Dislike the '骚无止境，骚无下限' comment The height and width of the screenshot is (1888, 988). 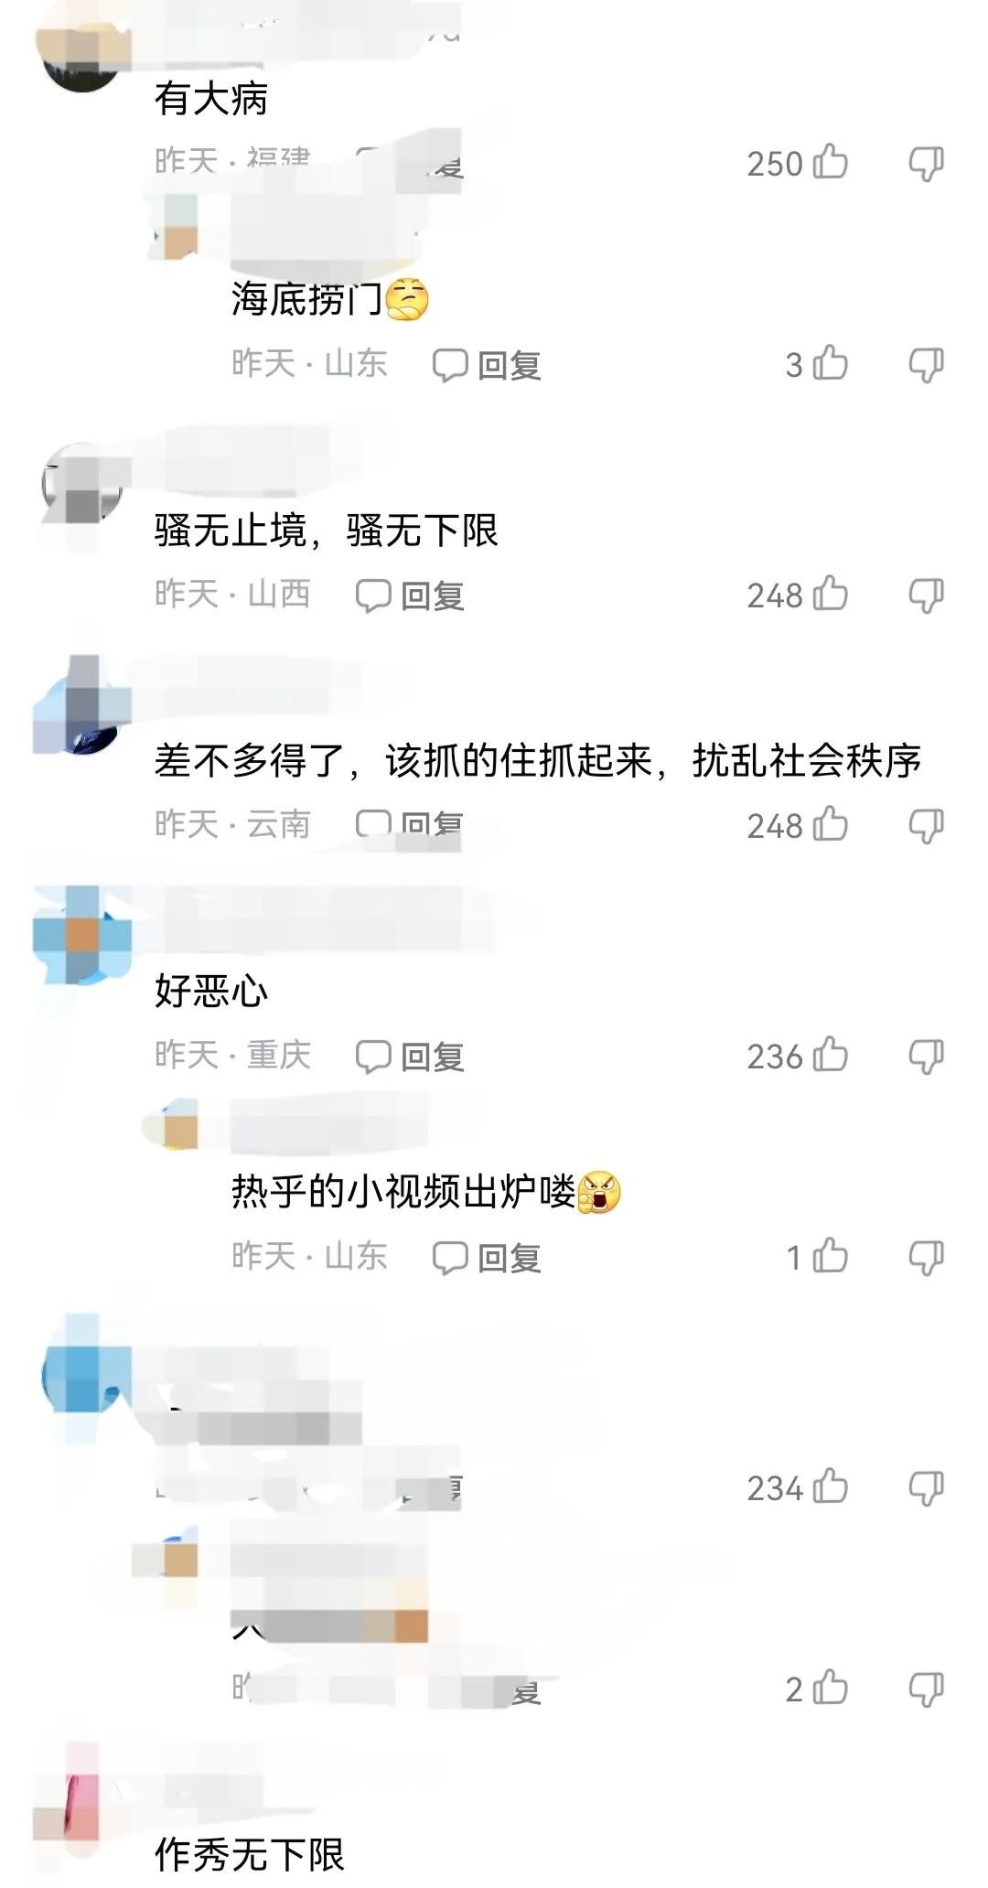pyautogui.click(x=926, y=595)
